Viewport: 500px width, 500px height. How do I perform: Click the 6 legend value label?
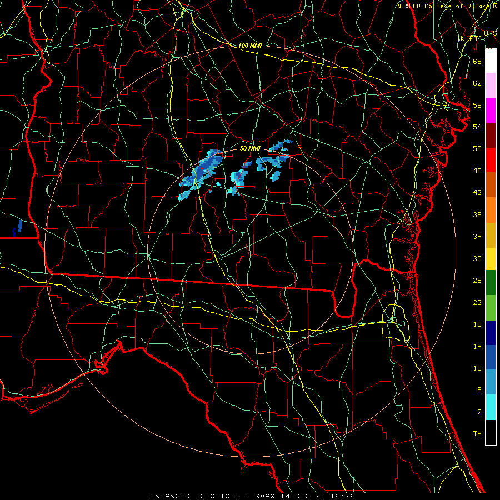[x=479, y=390]
